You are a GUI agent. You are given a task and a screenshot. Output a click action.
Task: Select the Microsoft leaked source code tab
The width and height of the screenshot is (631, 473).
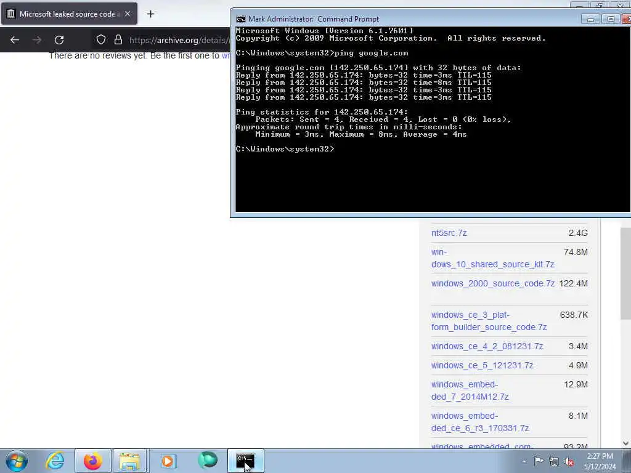pyautogui.click(x=69, y=14)
